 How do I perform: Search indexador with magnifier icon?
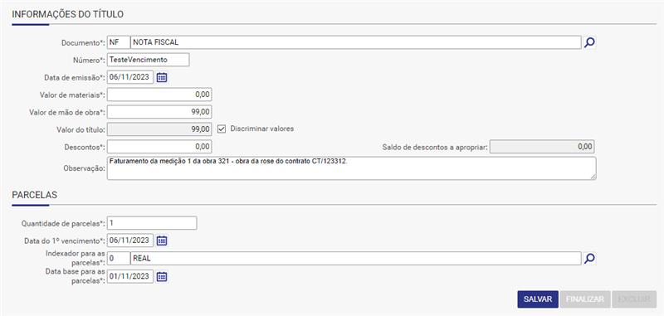tap(589, 259)
